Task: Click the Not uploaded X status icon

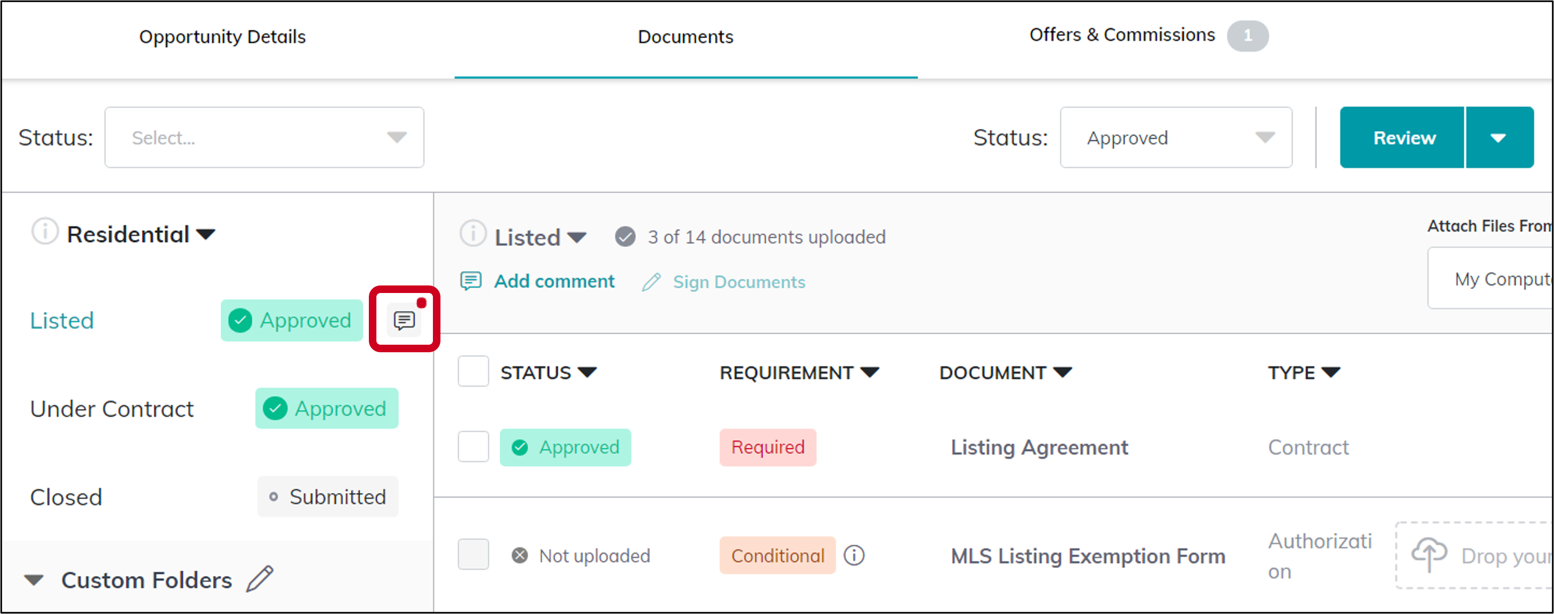Action: point(520,555)
